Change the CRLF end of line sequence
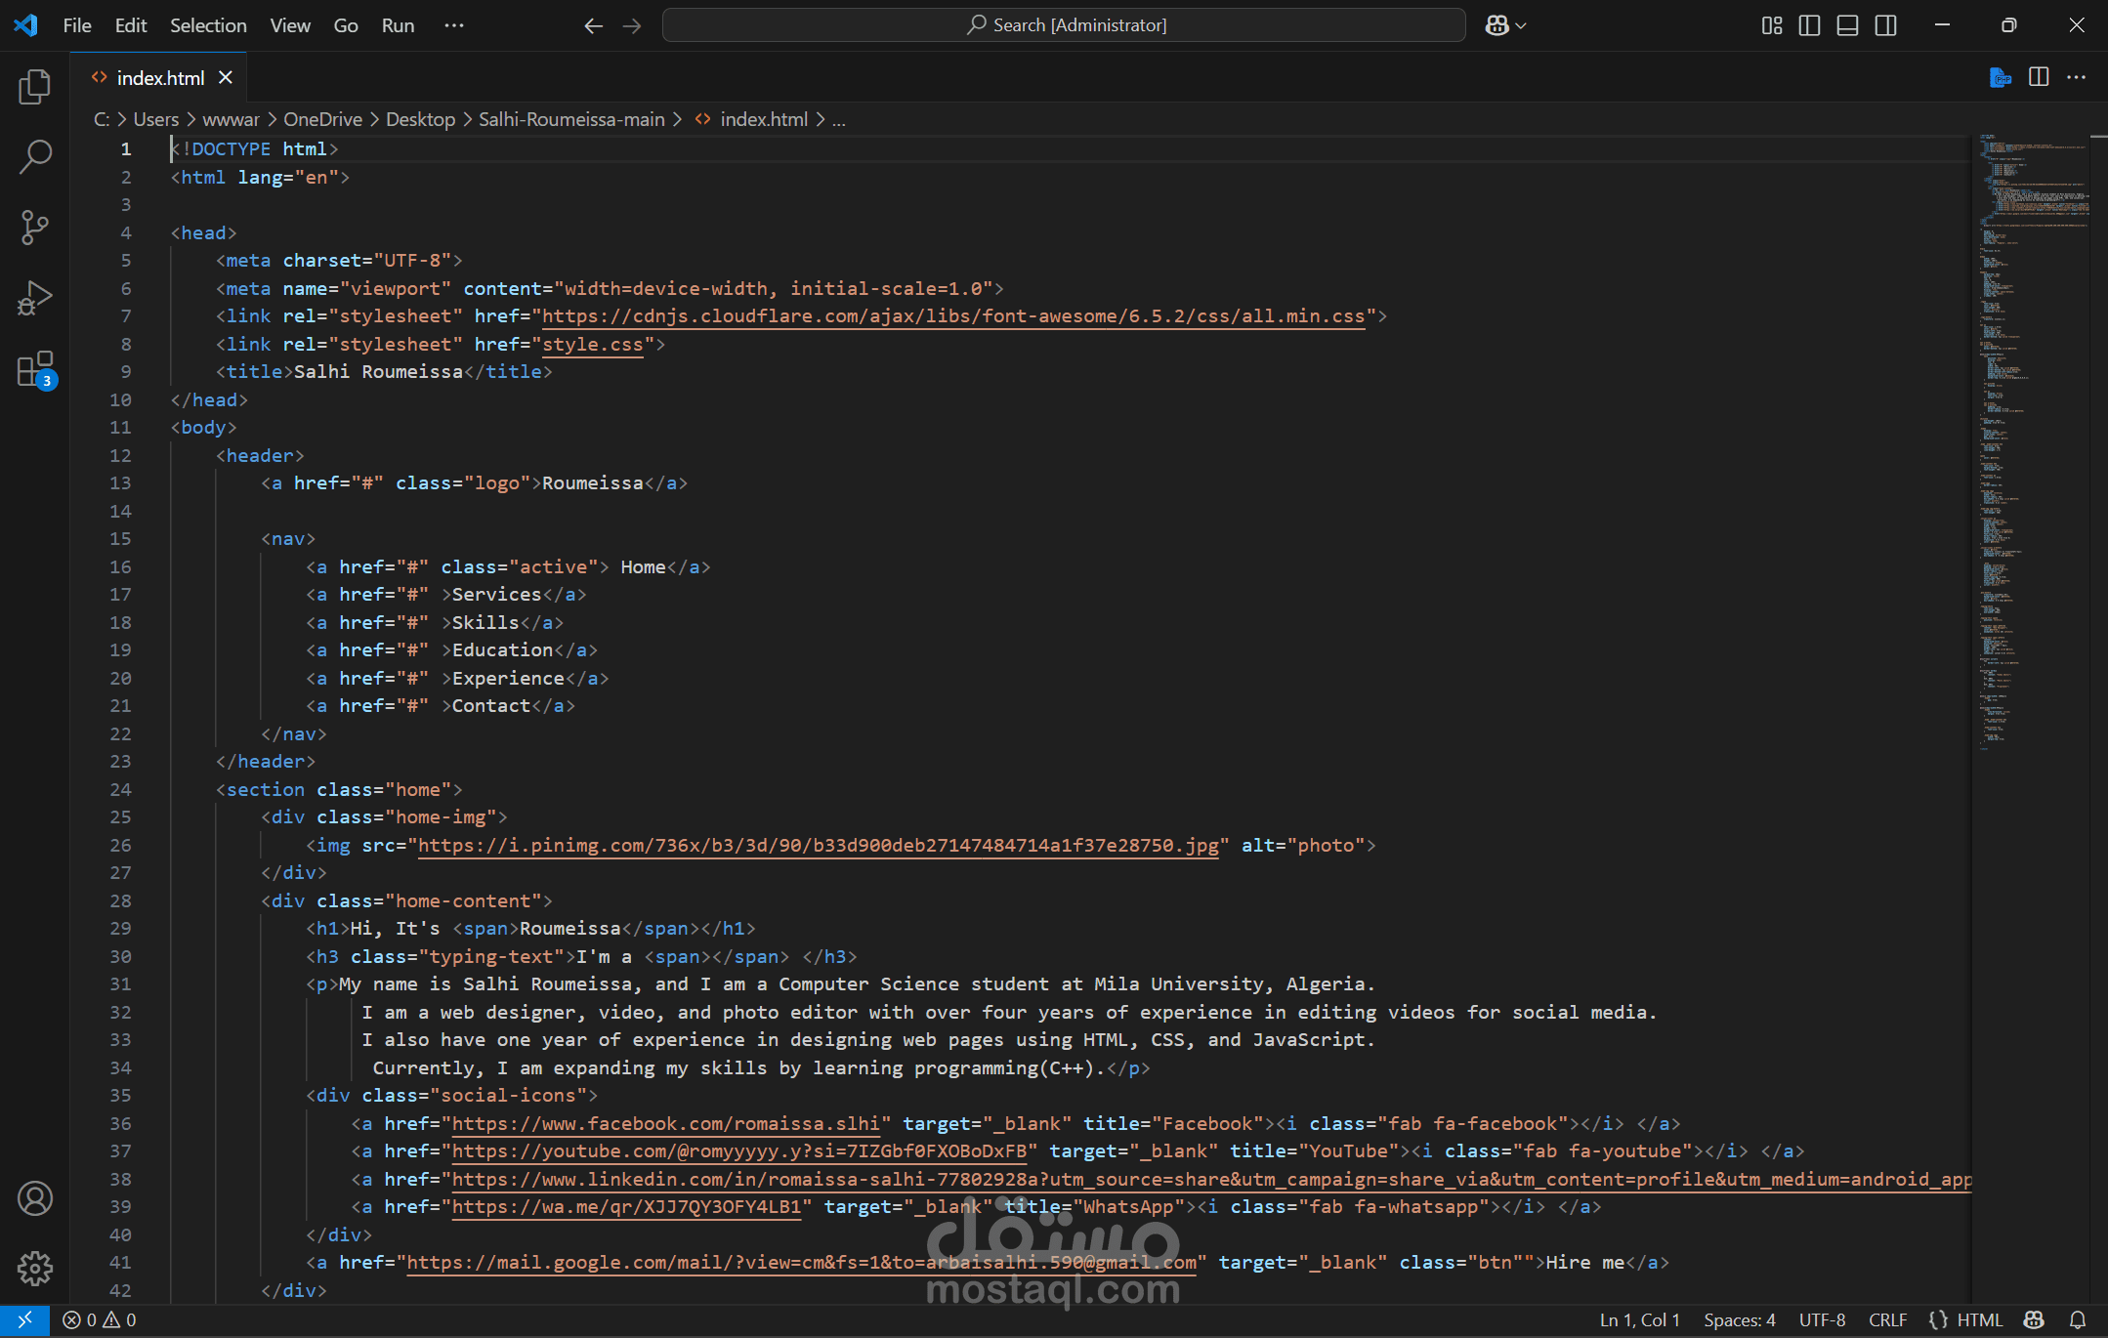 1887,1320
